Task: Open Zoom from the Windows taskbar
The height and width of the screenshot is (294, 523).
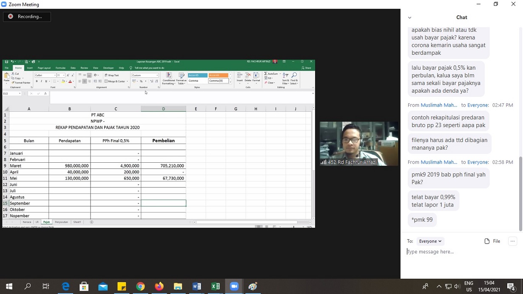Action: (234, 286)
